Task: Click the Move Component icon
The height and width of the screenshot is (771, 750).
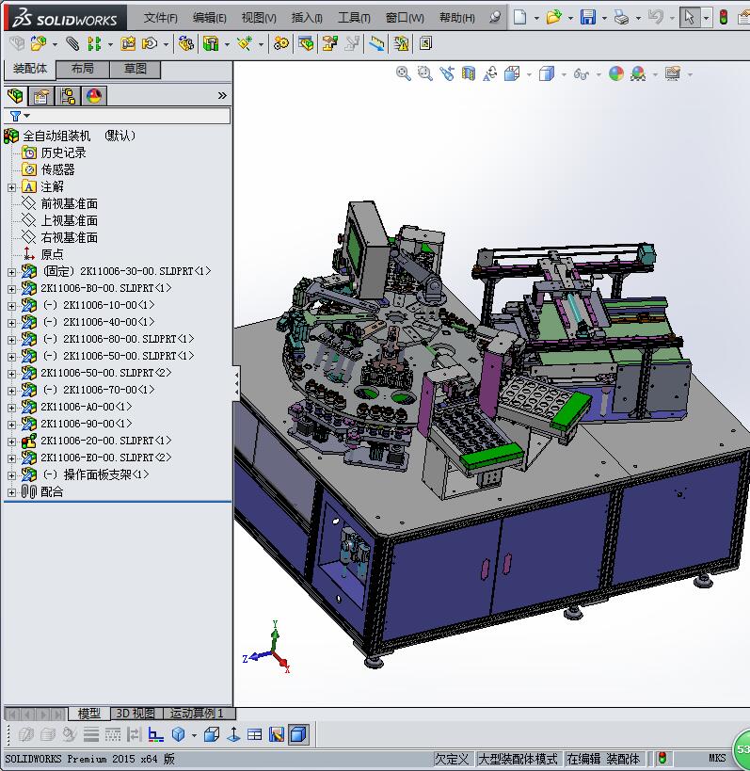Action: point(150,43)
